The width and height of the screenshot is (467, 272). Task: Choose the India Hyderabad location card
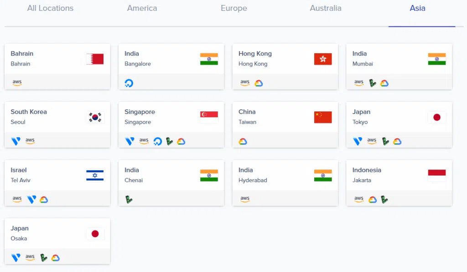(285, 183)
